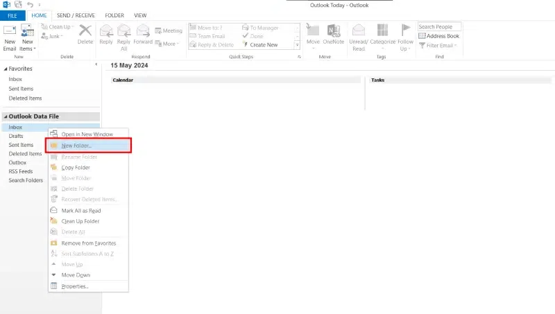Select the Reply & Delete quick step
The width and height of the screenshot is (555, 314).
point(212,45)
